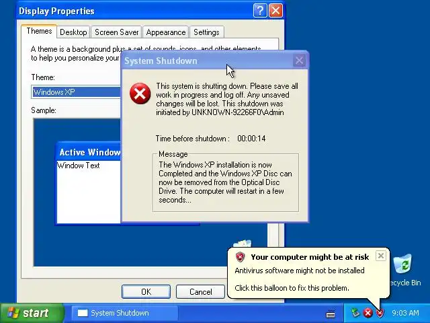Click the Display Properties help question-mark button
The height and width of the screenshot is (323, 430).
pos(260,11)
